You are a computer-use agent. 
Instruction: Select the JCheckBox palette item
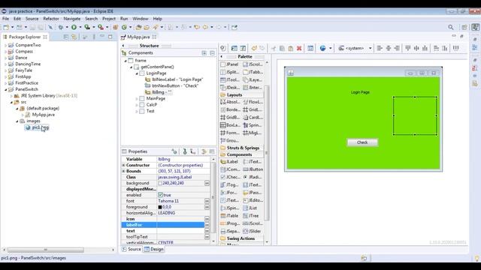click(231, 177)
